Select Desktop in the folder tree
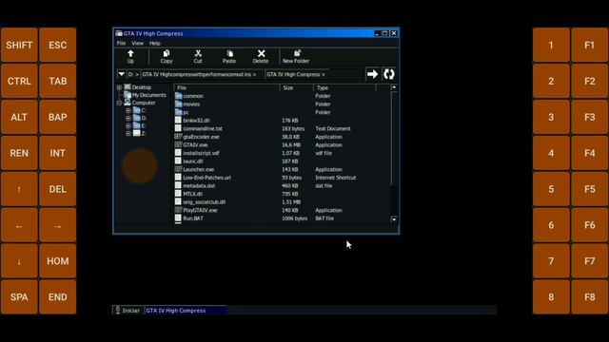The image size is (609, 342). (x=142, y=87)
